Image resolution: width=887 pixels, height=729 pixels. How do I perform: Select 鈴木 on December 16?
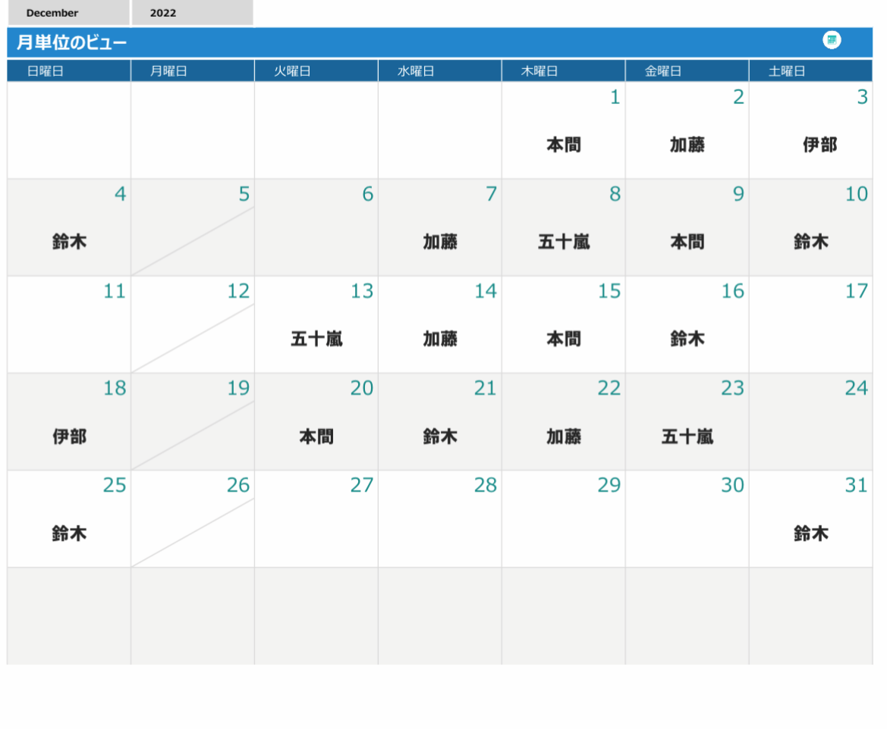(x=687, y=339)
